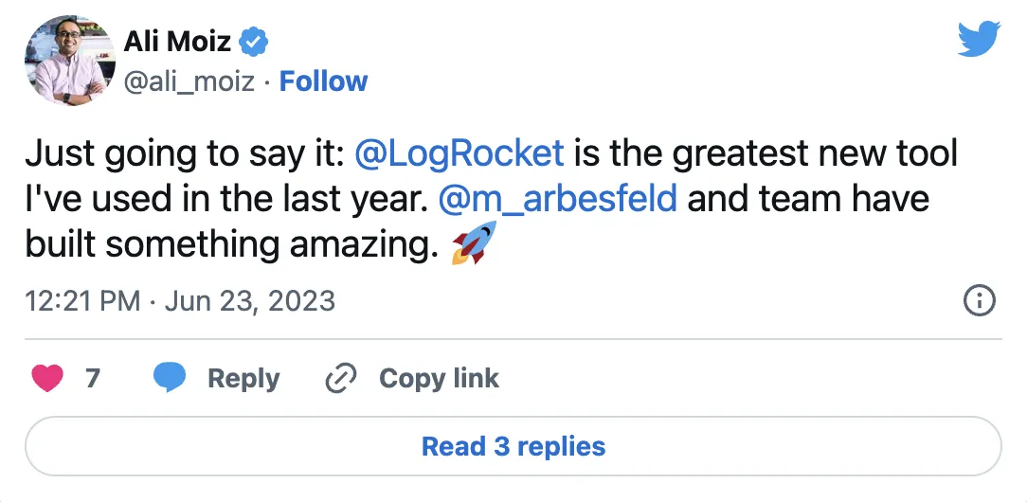The height and width of the screenshot is (502, 1027).
Task: Click the Twitter bird logo
Action: click(x=980, y=39)
